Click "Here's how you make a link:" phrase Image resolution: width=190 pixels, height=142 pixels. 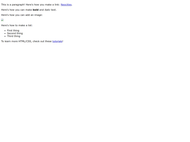click(x=43, y=5)
